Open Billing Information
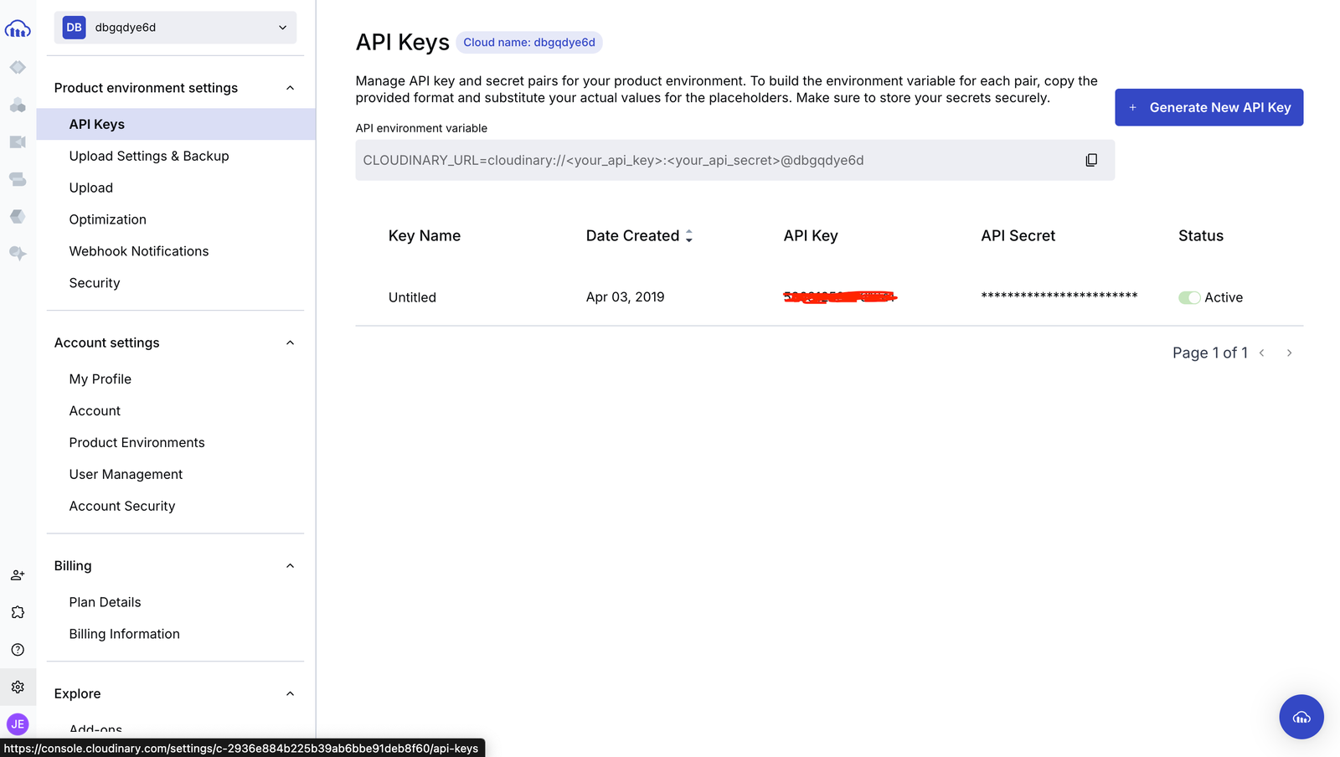1340x757 pixels. [125, 634]
